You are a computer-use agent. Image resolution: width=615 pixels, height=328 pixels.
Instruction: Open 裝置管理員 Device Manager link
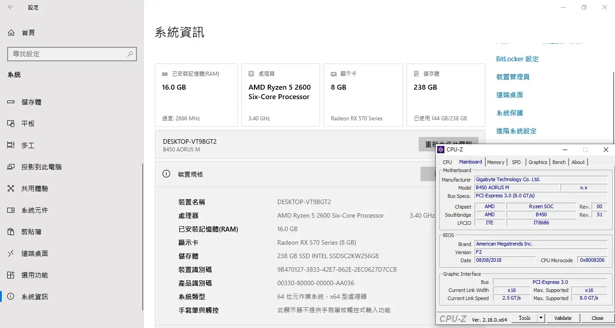pos(513,77)
